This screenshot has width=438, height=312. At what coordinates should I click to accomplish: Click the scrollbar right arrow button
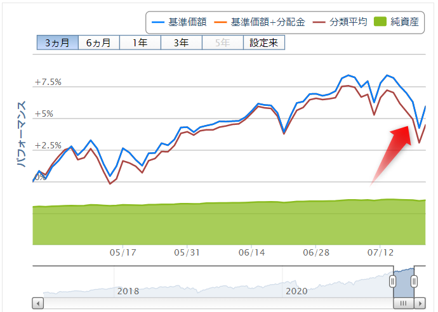coord(420,303)
